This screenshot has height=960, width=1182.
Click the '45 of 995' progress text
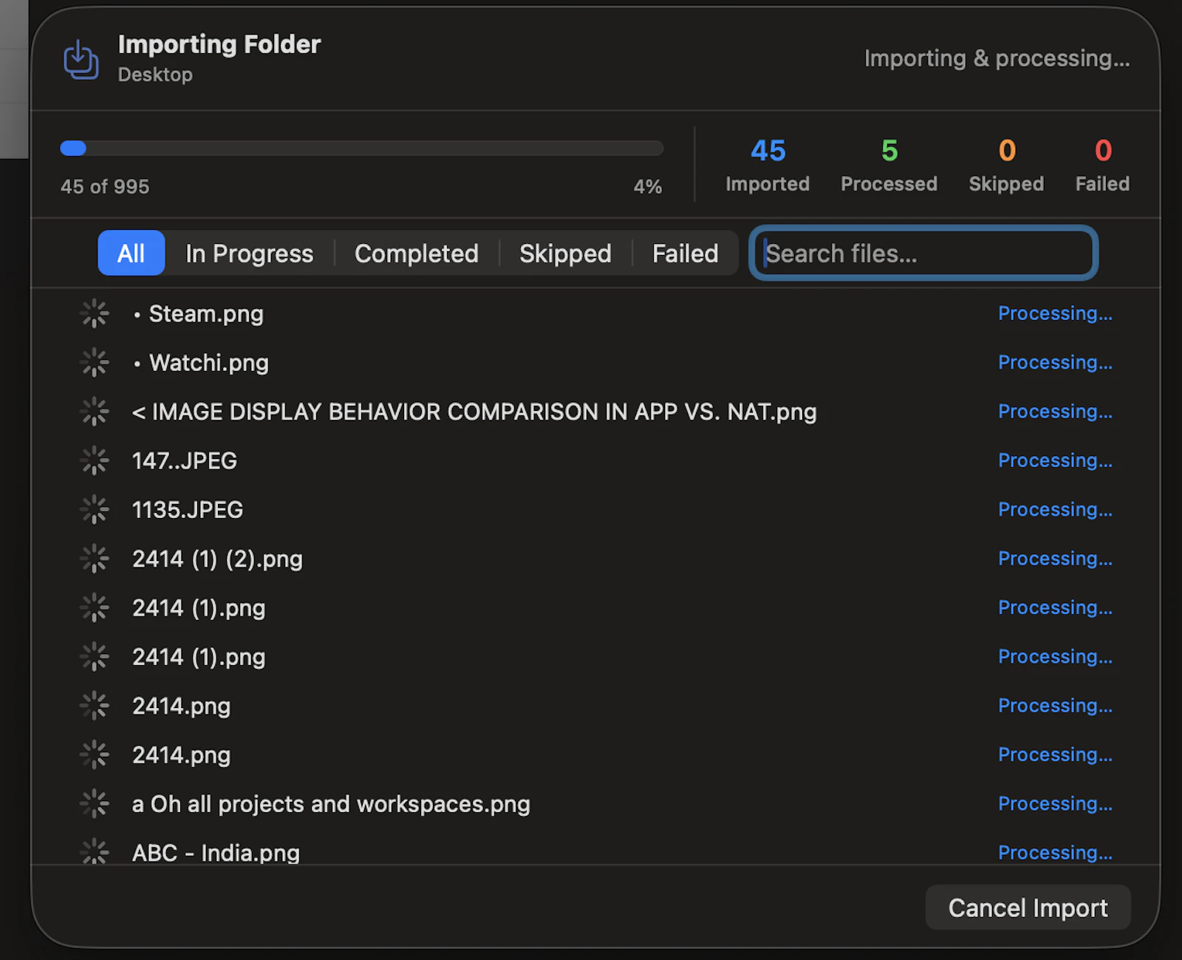[105, 186]
